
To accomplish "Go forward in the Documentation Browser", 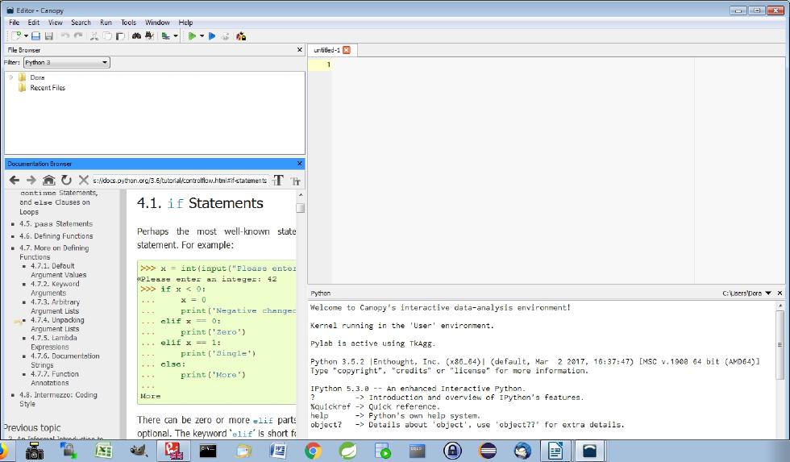I will (31, 180).
